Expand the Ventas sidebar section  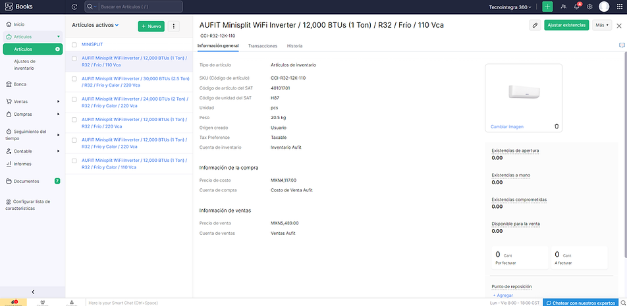click(33, 101)
